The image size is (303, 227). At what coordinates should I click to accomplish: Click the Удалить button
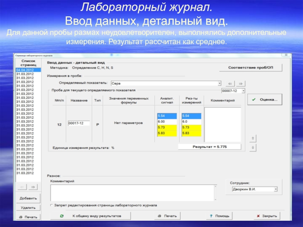[x=28, y=208]
